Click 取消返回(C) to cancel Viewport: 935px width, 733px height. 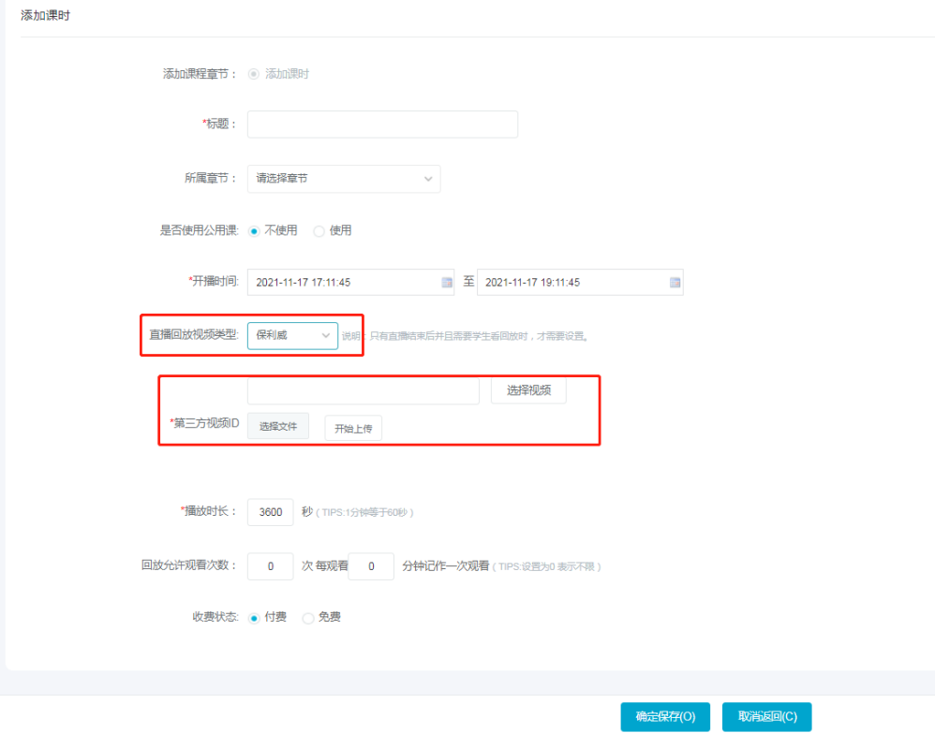766,717
